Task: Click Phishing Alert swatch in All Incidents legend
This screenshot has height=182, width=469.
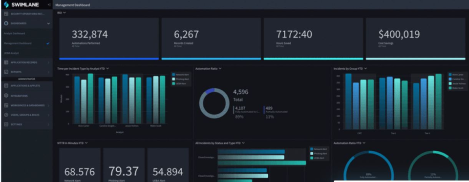Action: point(312,153)
